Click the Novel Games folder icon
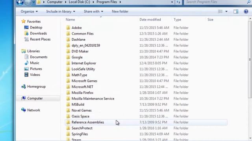 (x=68, y=110)
